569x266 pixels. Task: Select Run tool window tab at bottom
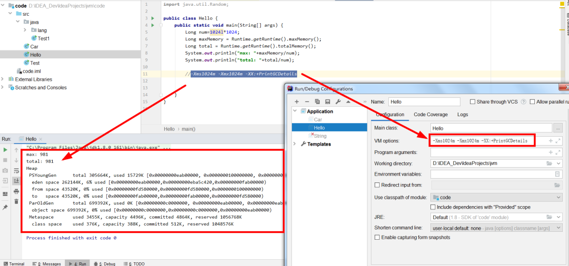[77, 264]
